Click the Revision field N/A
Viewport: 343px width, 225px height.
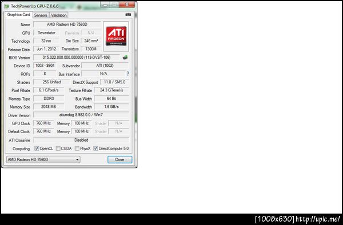click(x=91, y=33)
